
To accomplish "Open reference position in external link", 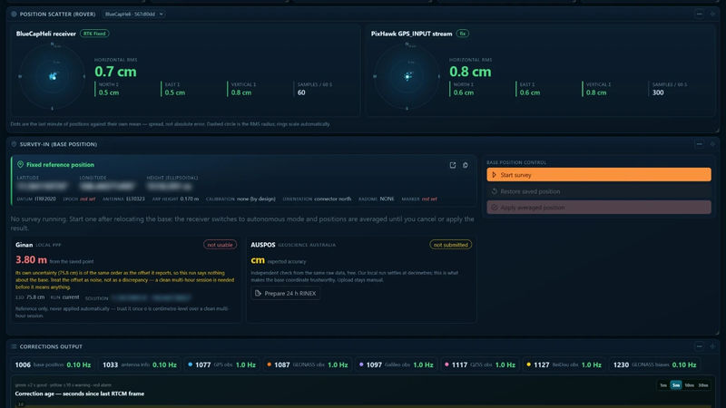I will (452, 165).
